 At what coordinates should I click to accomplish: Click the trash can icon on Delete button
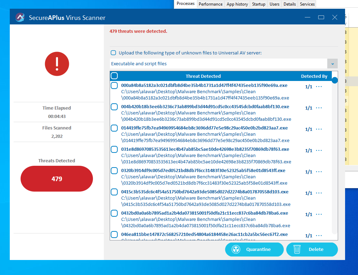(297, 250)
